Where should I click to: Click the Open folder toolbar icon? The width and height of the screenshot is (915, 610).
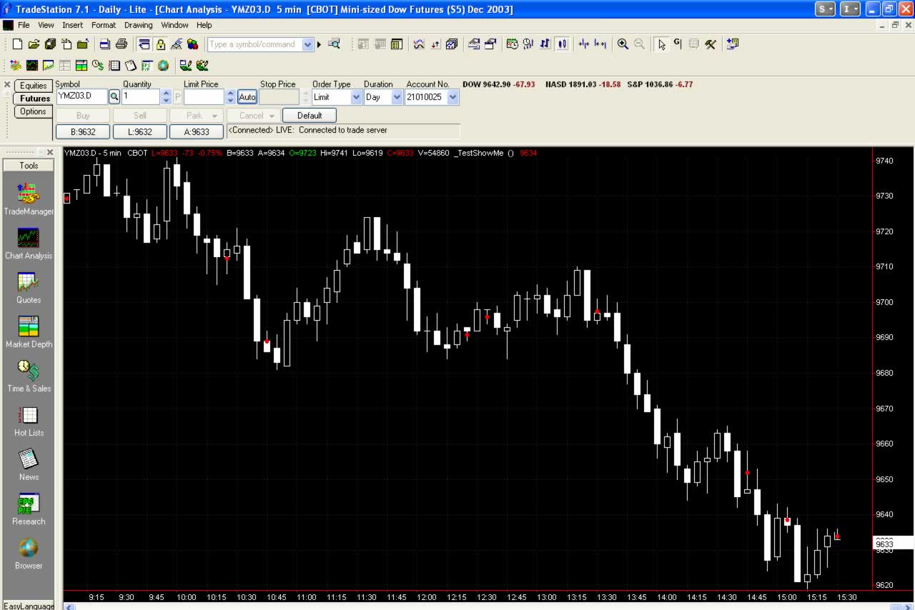(34, 44)
